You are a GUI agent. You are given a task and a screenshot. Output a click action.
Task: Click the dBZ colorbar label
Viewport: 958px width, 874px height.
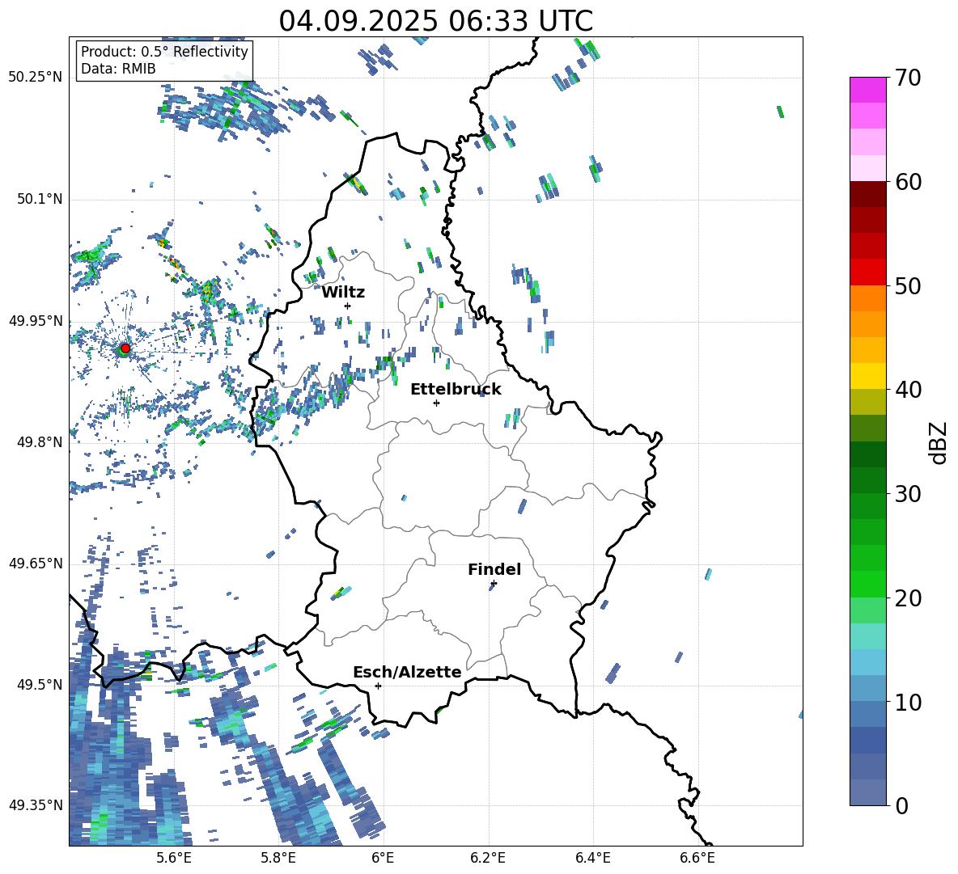tap(939, 442)
